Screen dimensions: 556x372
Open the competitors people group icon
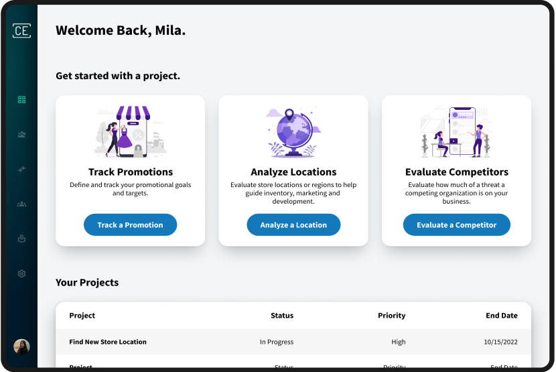point(21,204)
